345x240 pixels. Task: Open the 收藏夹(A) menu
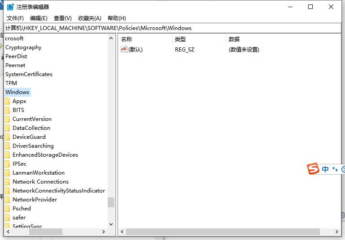pos(90,18)
